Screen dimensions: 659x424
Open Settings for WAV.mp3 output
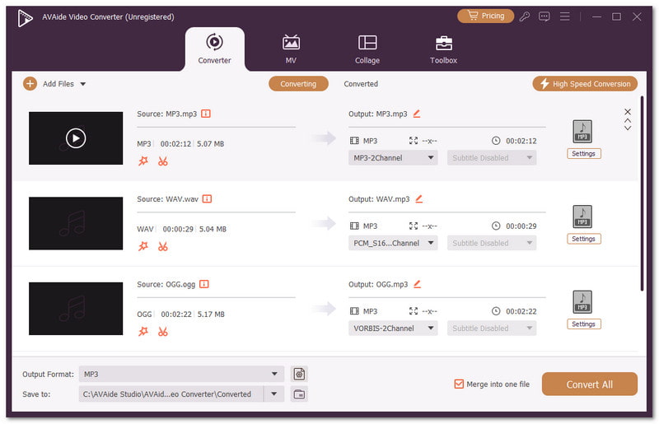[x=584, y=239]
